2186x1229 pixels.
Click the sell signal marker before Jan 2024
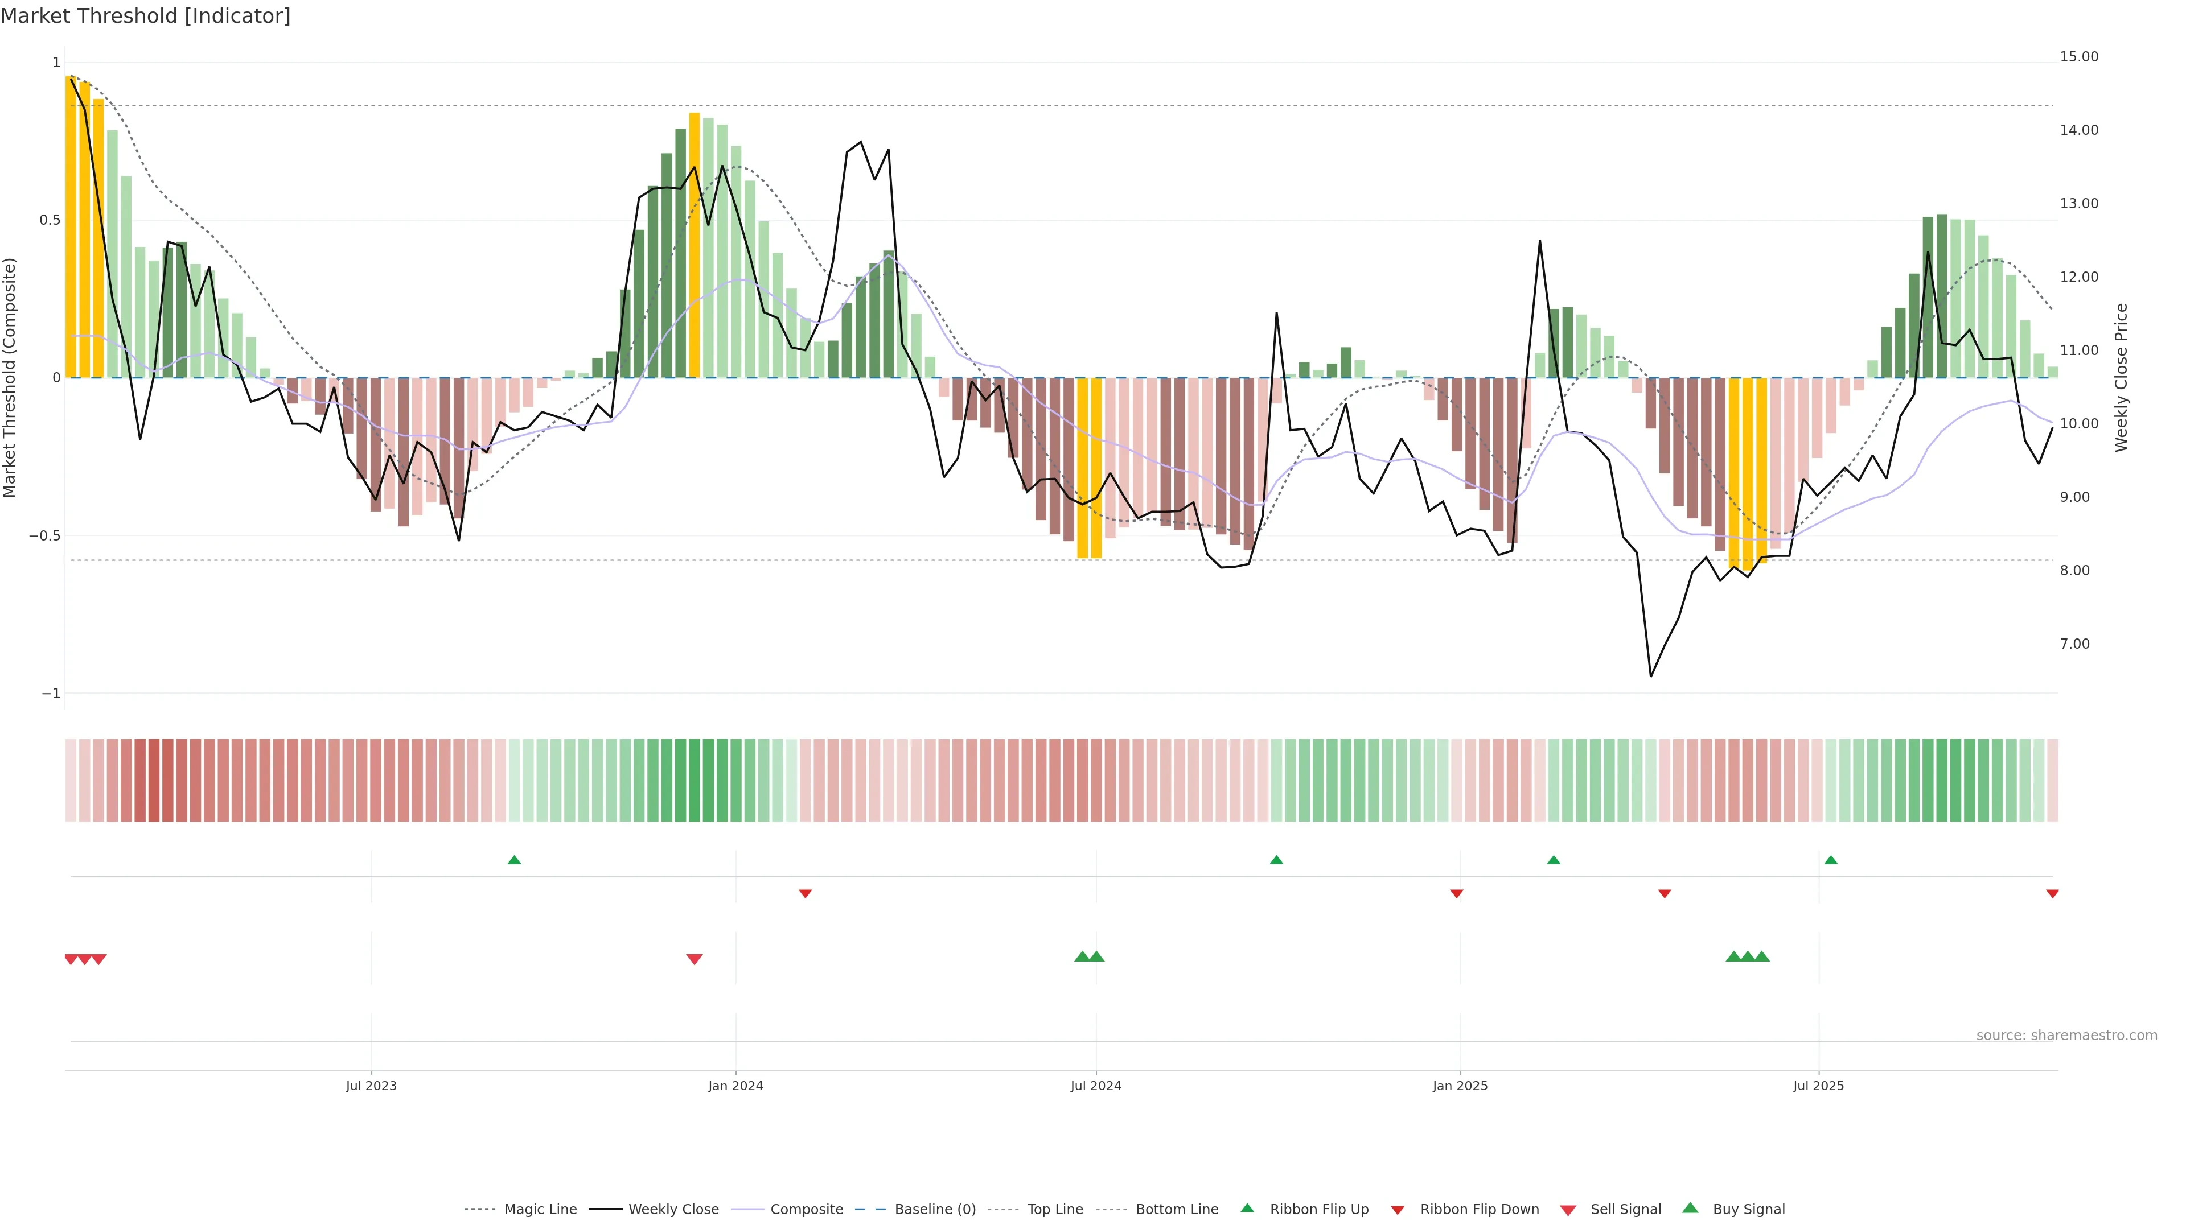pos(694,959)
